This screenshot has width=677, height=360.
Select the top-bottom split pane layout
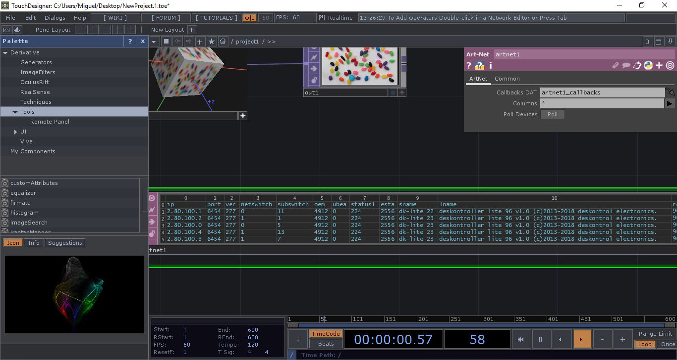(105, 30)
